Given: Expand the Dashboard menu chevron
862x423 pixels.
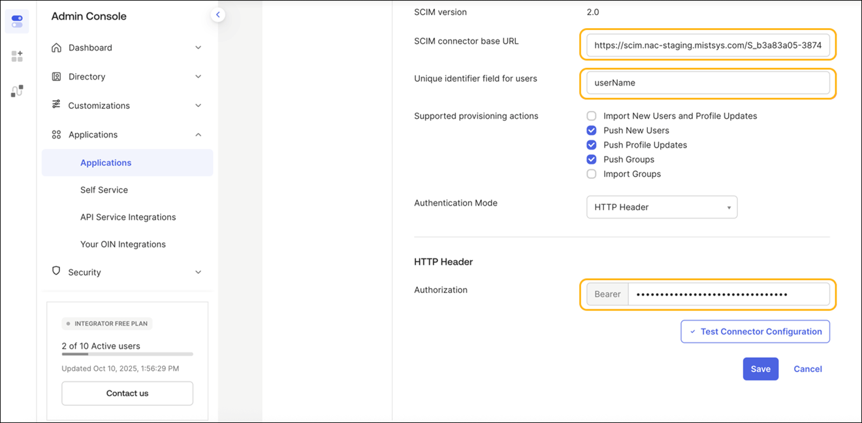Looking at the screenshot, I should [199, 48].
